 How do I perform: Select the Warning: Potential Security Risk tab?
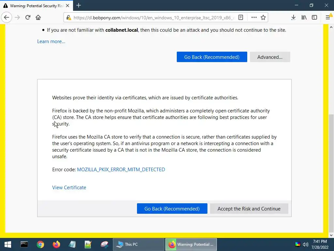click(37, 6)
